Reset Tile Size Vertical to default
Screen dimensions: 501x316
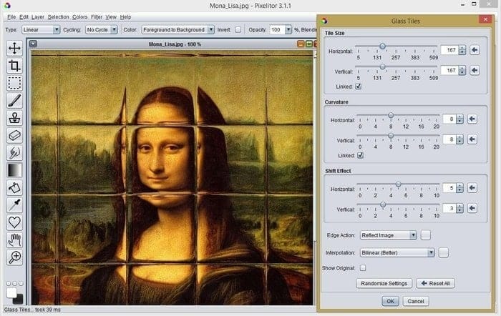coord(475,71)
